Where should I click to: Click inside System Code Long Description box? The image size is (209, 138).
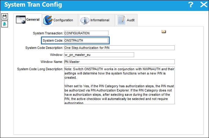pyautogui.click(x=119, y=85)
